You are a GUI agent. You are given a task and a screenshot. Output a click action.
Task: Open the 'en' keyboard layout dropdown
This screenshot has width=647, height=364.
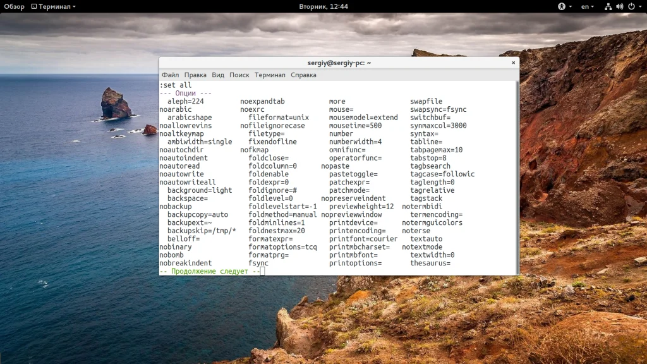(588, 6)
